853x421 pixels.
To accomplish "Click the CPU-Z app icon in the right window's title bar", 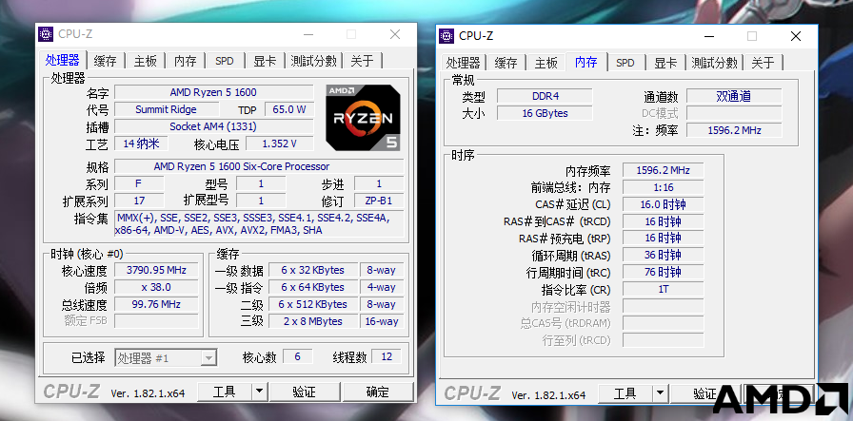I will [446, 36].
